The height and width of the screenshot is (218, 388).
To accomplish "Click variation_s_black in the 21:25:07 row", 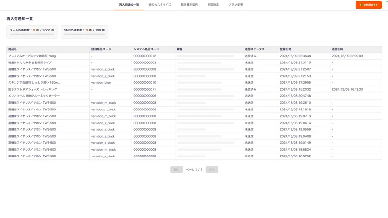I will [103, 69].
